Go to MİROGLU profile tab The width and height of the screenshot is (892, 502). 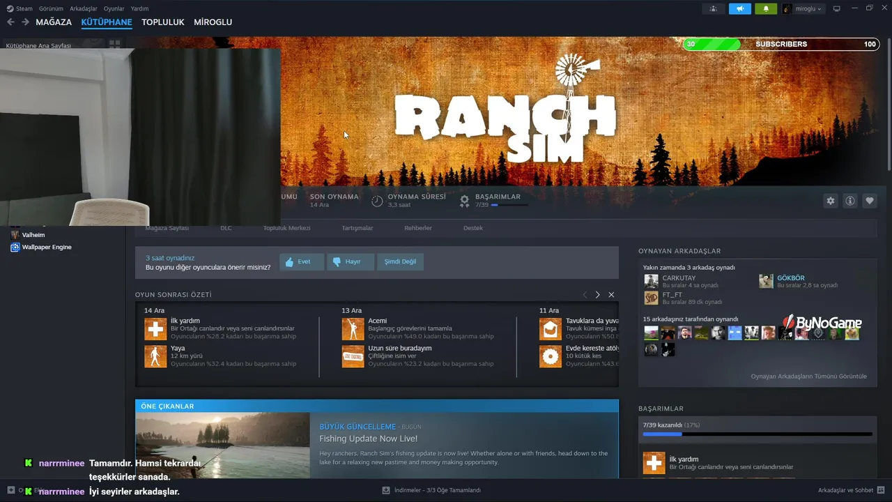[x=213, y=22]
